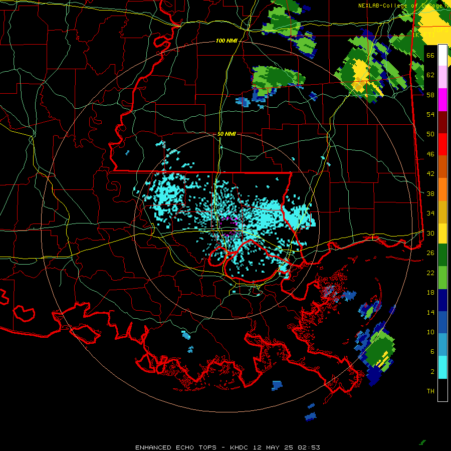Screen dimensions: 451x451
Task: Click the 50 legend value on scale
Action: [x=430, y=134]
